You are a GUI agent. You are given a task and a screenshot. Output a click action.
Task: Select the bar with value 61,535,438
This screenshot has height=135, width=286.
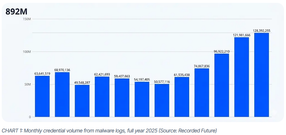[182, 97]
